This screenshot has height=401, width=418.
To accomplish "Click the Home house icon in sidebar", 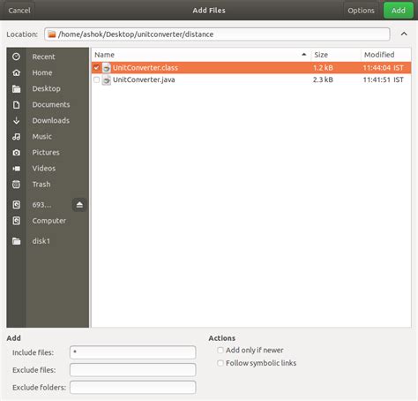I will click(x=17, y=72).
